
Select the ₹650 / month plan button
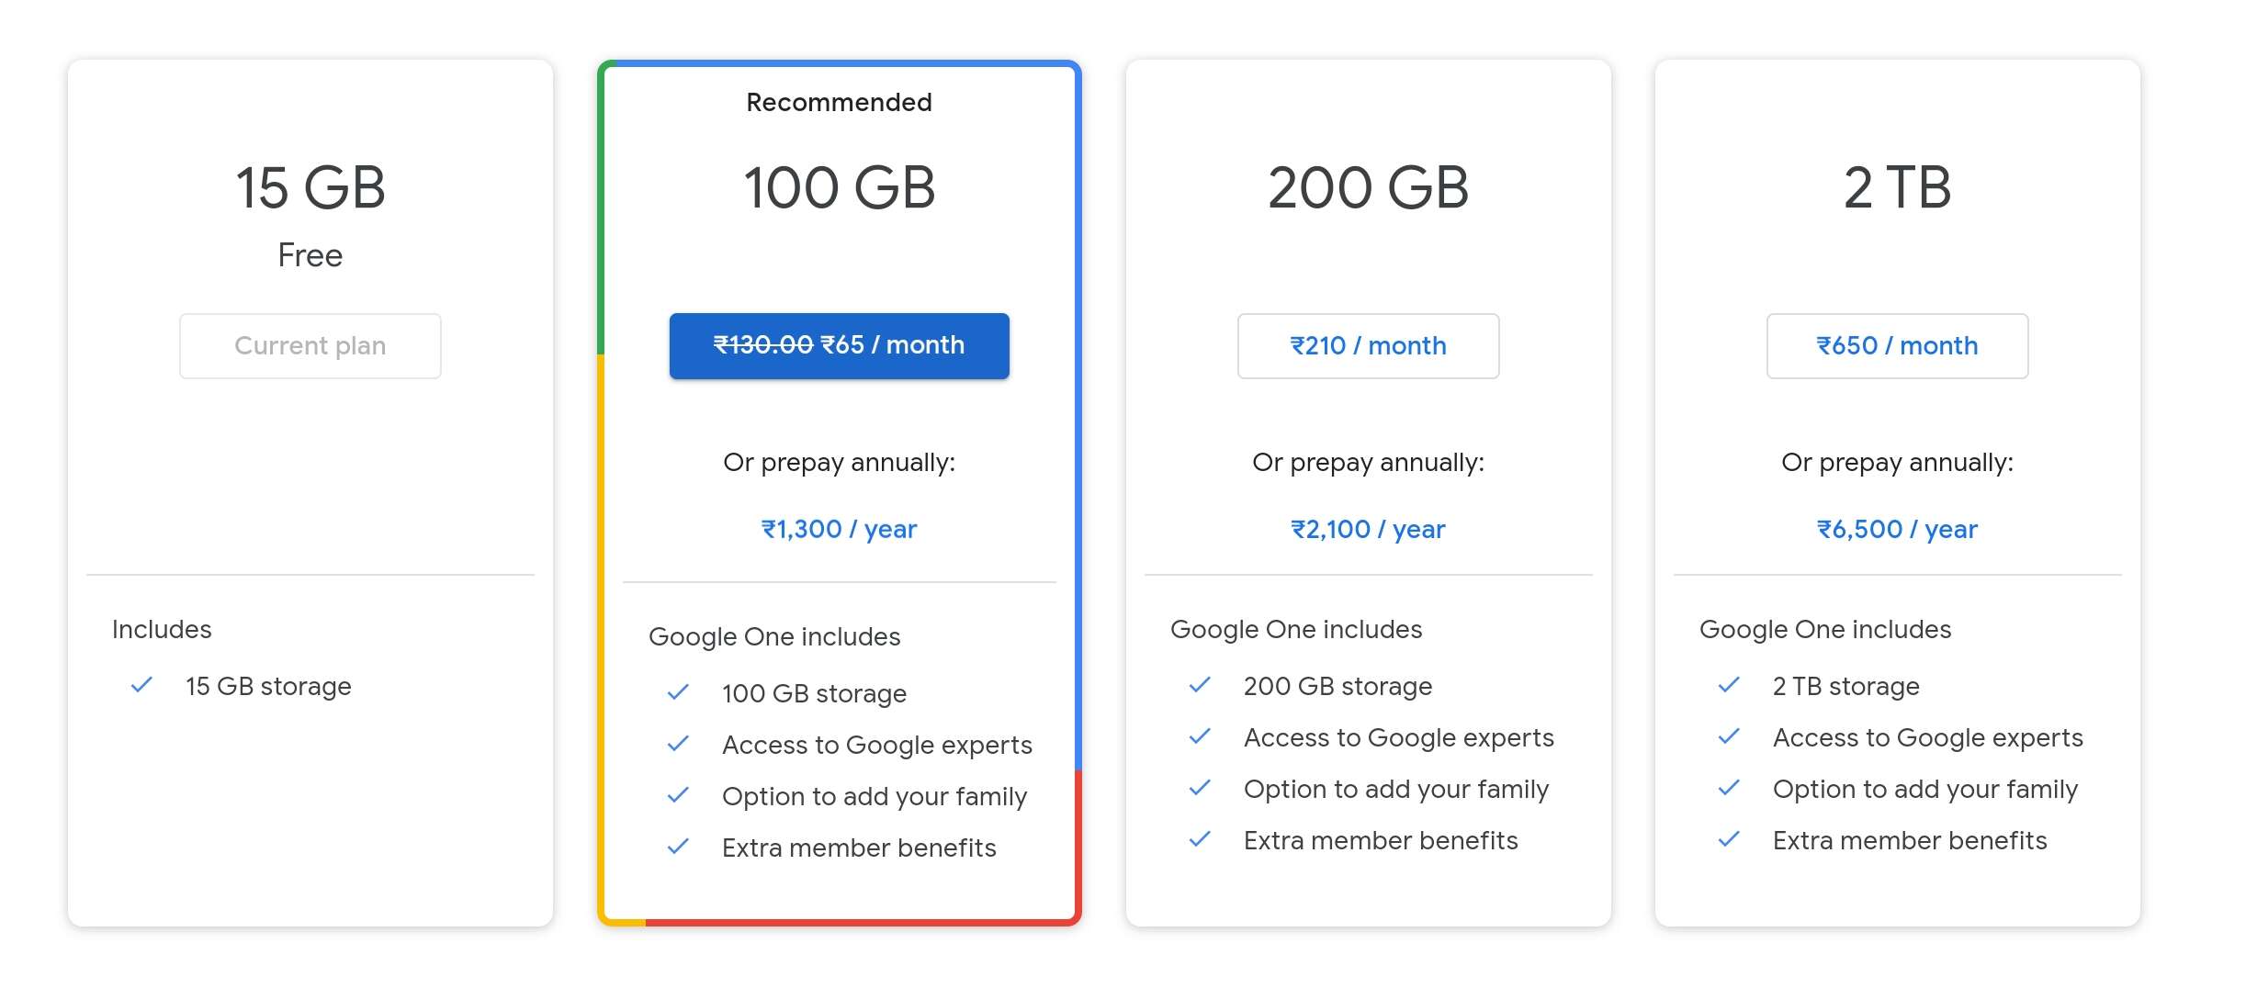point(1896,346)
